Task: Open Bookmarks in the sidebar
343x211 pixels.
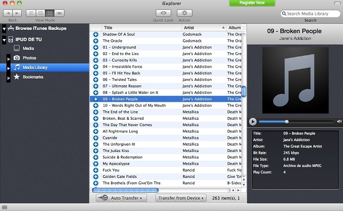Action: 33,77
